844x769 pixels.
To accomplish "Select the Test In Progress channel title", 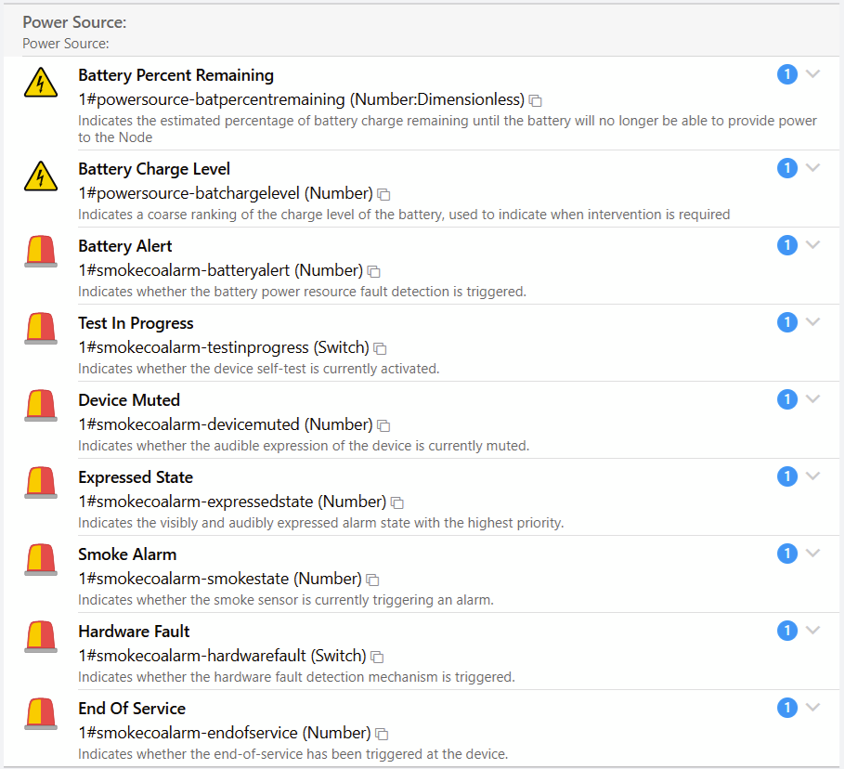I will tap(136, 323).
